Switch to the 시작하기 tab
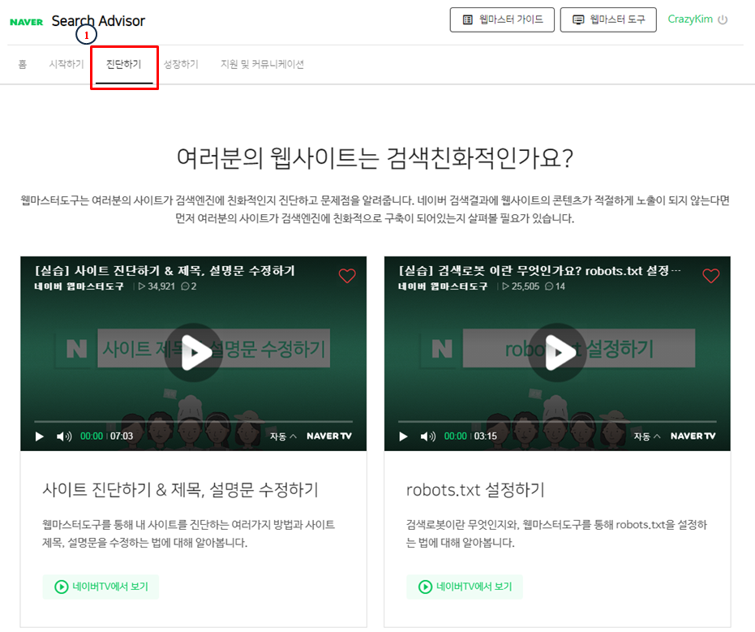Image resolution: width=755 pixels, height=632 pixels. [66, 64]
